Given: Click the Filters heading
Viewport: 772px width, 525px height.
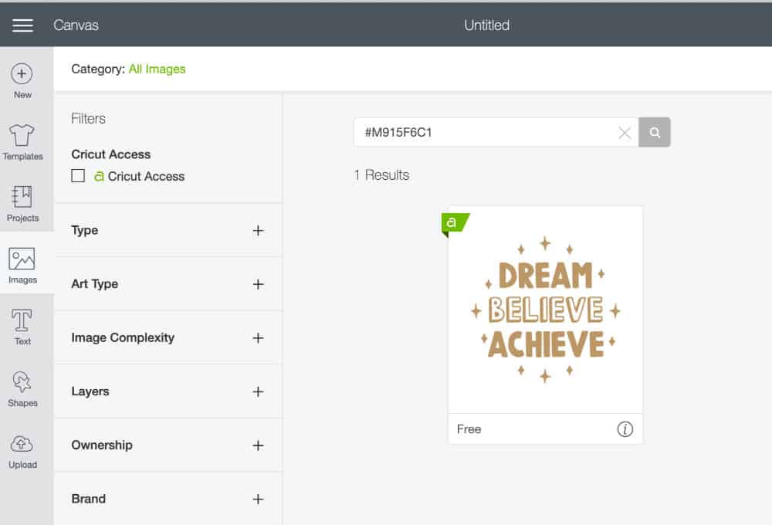Looking at the screenshot, I should click(88, 119).
